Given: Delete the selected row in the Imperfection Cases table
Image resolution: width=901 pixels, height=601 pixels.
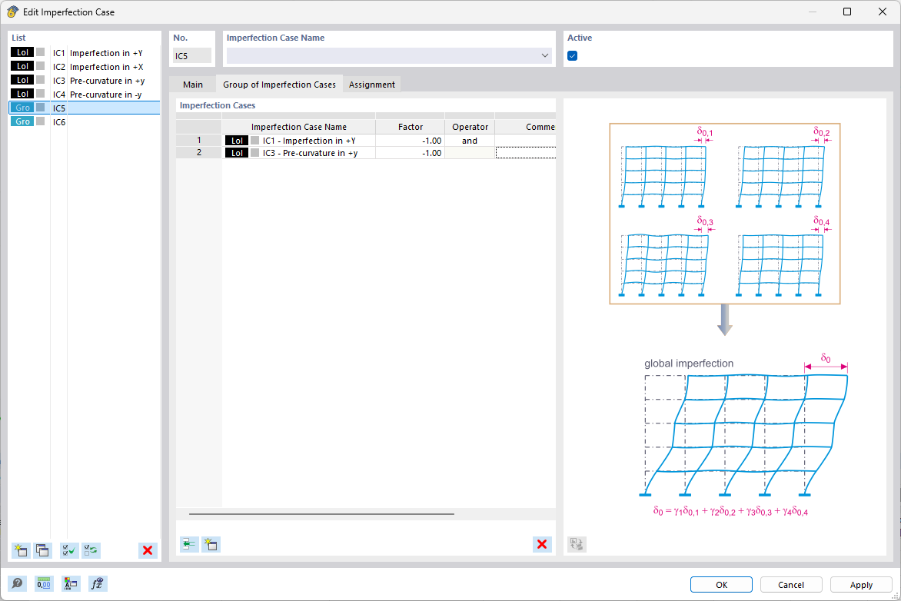Looking at the screenshot, I should pyautogui.click(x=542, y=544).
